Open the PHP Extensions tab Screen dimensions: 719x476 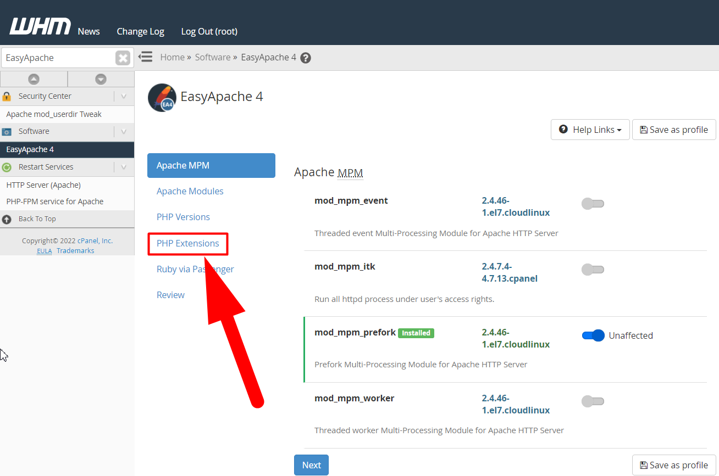188,243
